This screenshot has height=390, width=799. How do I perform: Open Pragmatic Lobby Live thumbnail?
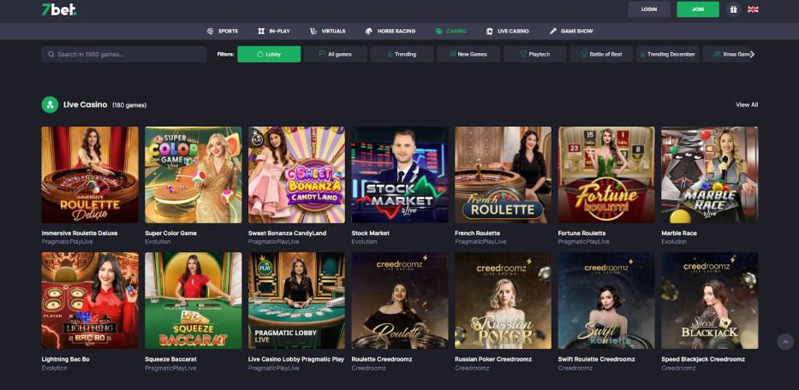pos(296,300)
